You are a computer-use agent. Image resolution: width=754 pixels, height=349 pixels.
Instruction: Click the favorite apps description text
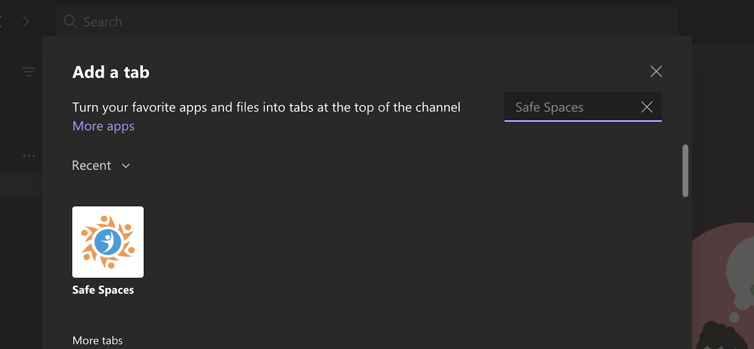tap(266, 107)
